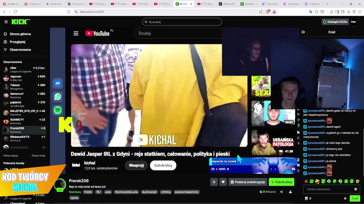Open the 29:01 video thumbnail
This screenshot has height=204, width=364.
point(273,113)
